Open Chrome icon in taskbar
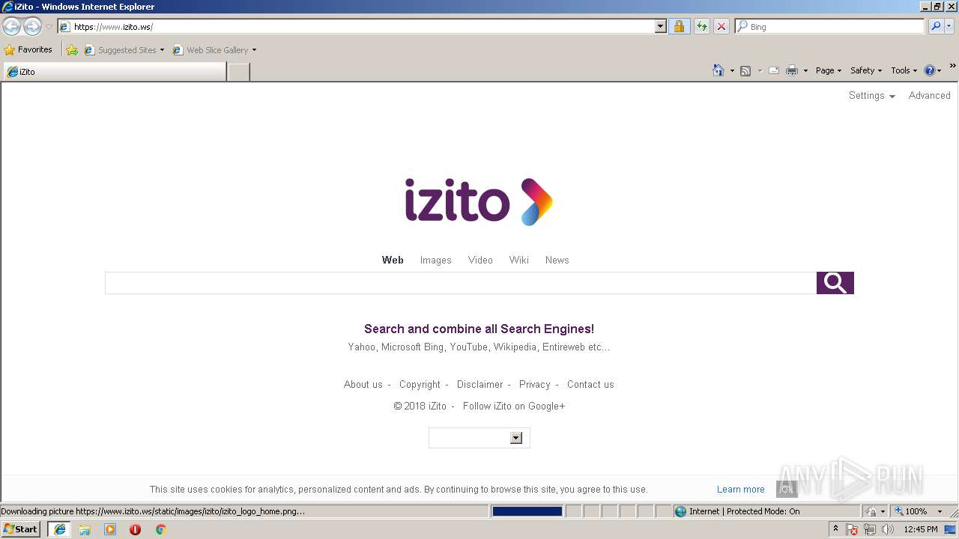The image size is (959, 539). click(x=160, y=529)
